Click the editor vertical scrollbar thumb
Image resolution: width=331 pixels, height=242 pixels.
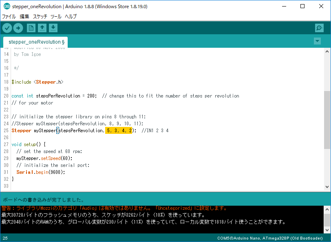pos(327,120)
